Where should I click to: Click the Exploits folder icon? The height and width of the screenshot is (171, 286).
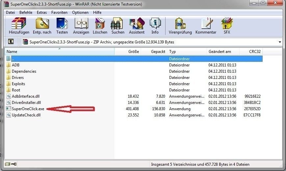pos(8,84)
